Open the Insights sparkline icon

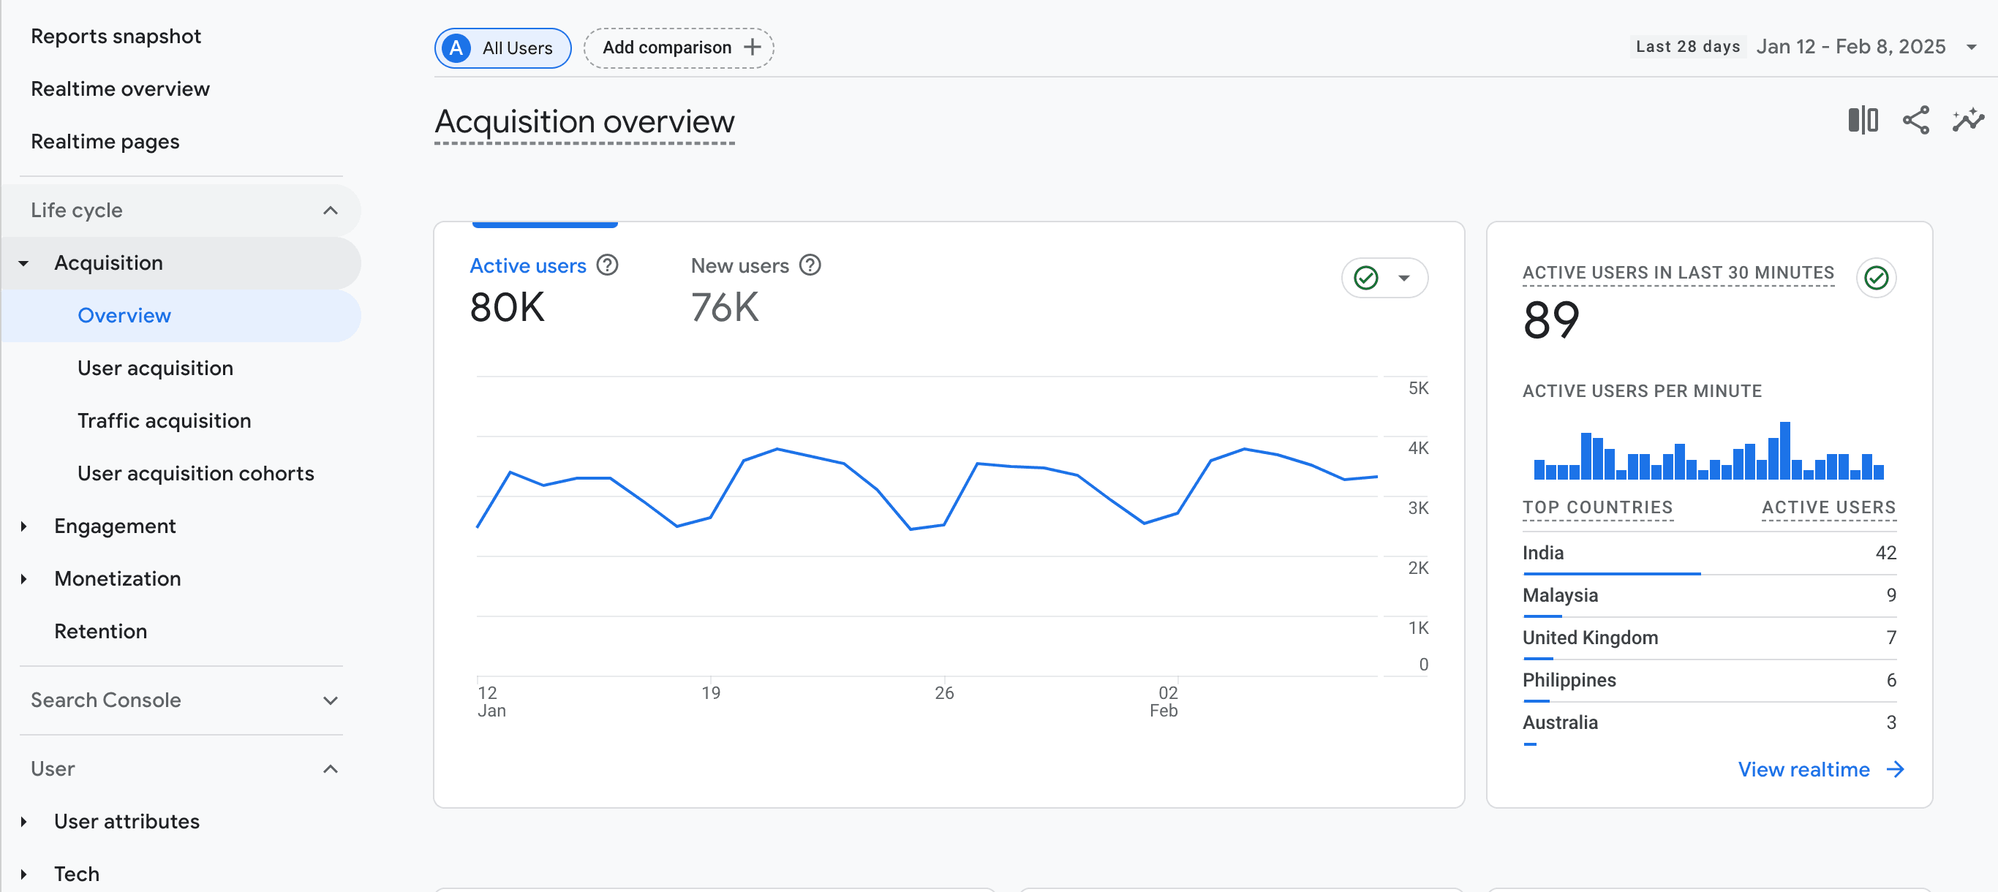tap(1967, 120)
